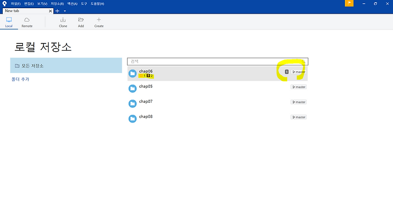
Task: Restore down the Sourcetree window
Action: click(375, 3)
